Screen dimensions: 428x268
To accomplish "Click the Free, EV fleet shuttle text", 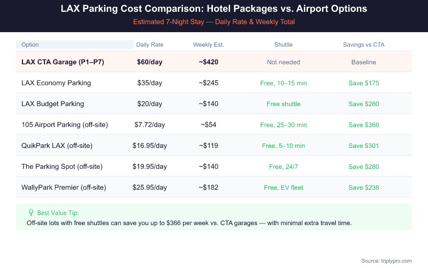I will point(284,188).
